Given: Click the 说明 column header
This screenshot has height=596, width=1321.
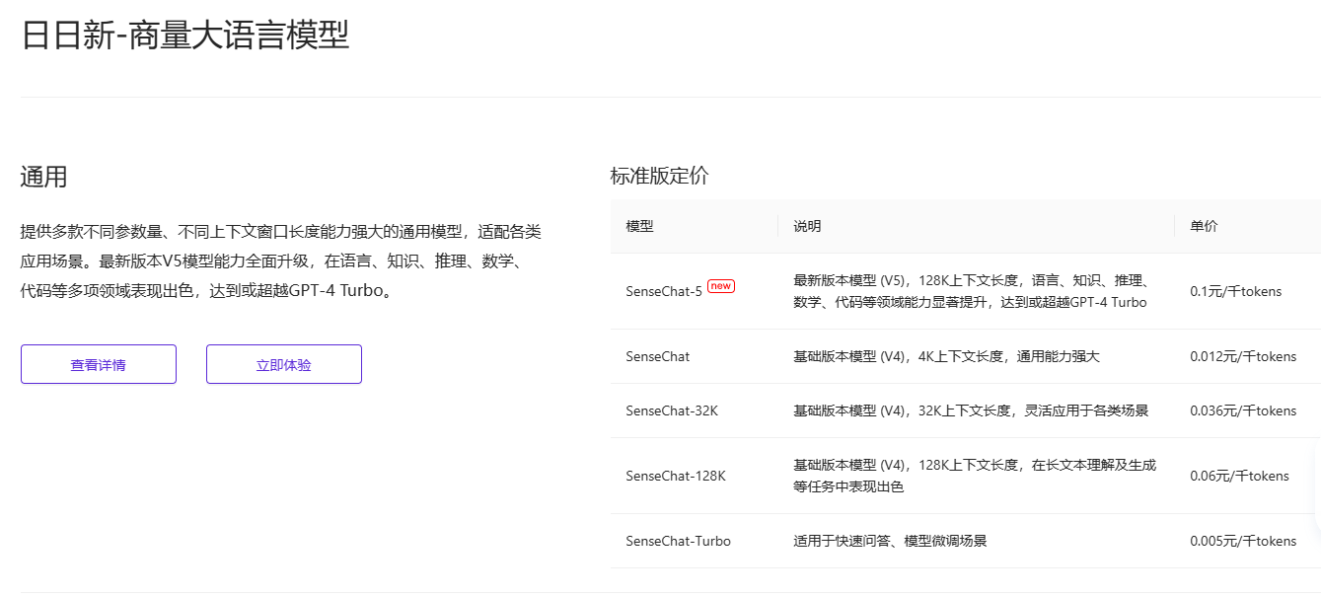Looking at the screenshot, I should pyautogui.click(x=806, y=226).
